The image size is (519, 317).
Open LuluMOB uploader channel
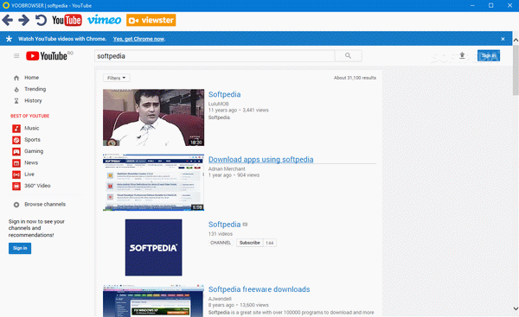tap(219, 104)
